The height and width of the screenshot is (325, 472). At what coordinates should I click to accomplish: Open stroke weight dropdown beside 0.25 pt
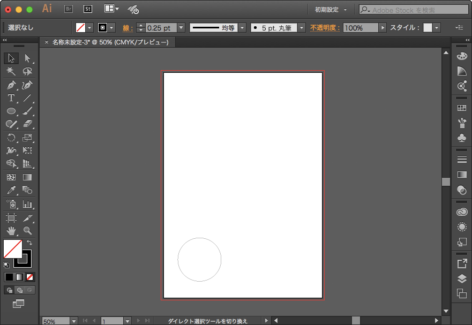181,28
